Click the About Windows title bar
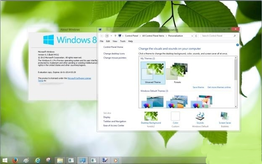 [63, 29]
